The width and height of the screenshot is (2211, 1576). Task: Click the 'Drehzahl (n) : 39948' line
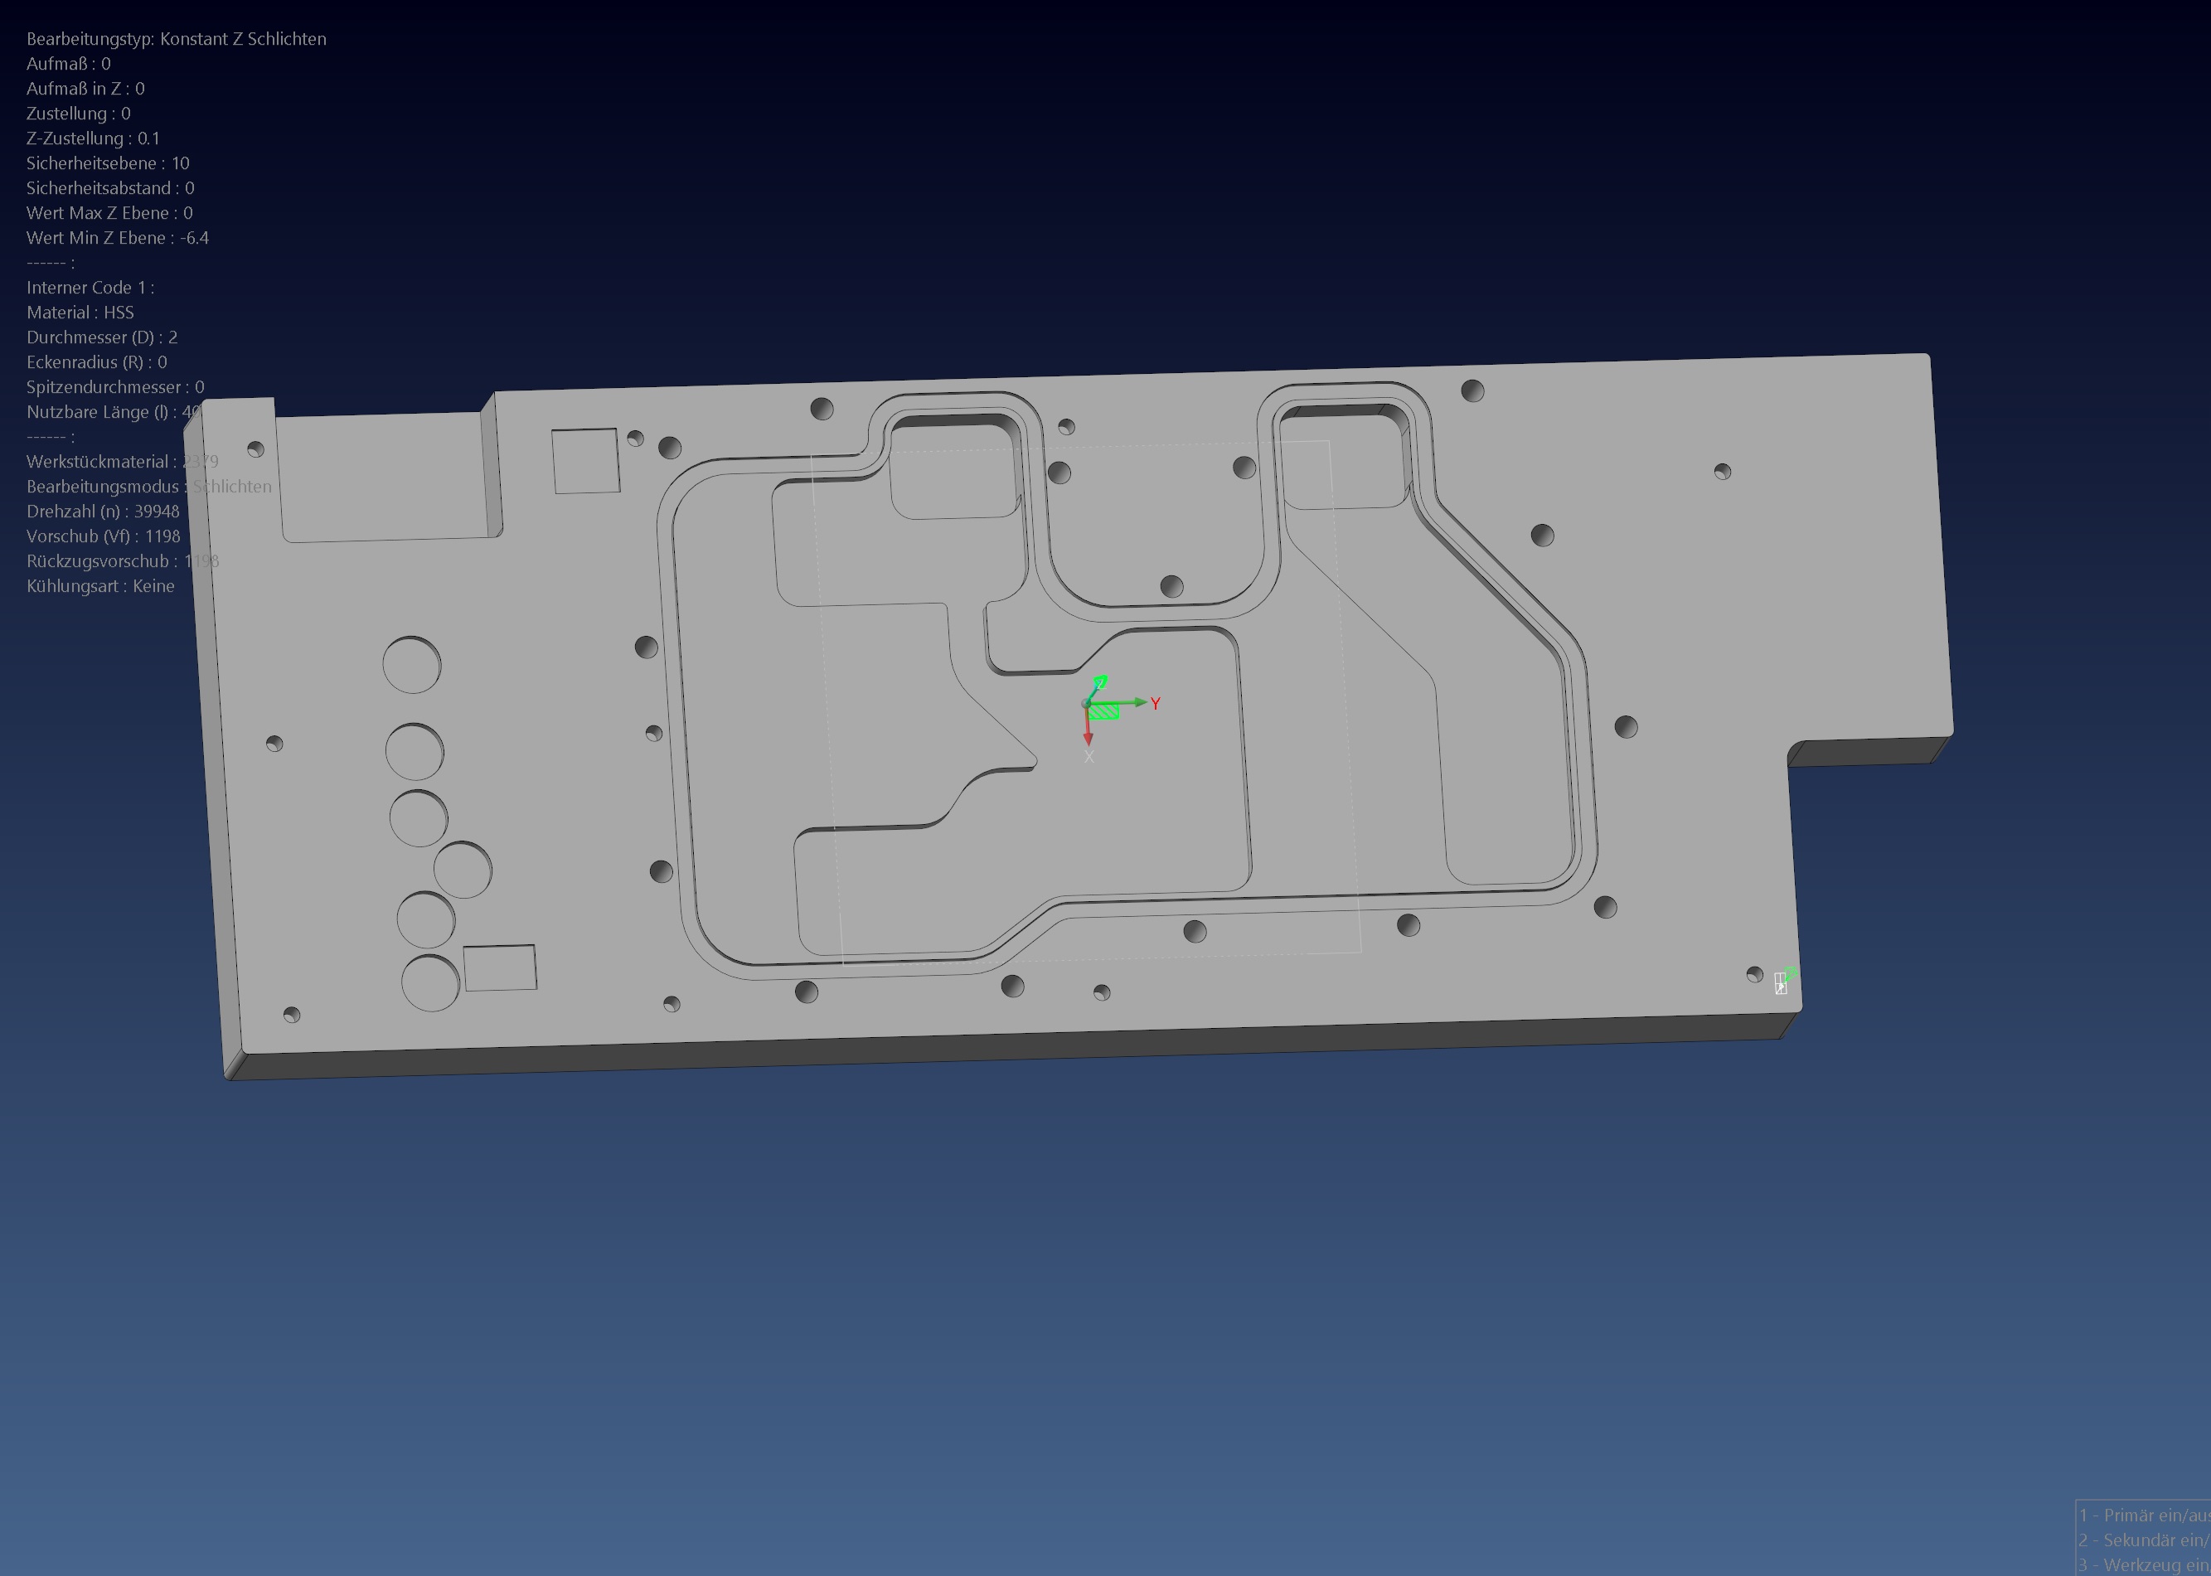point(103,512)
